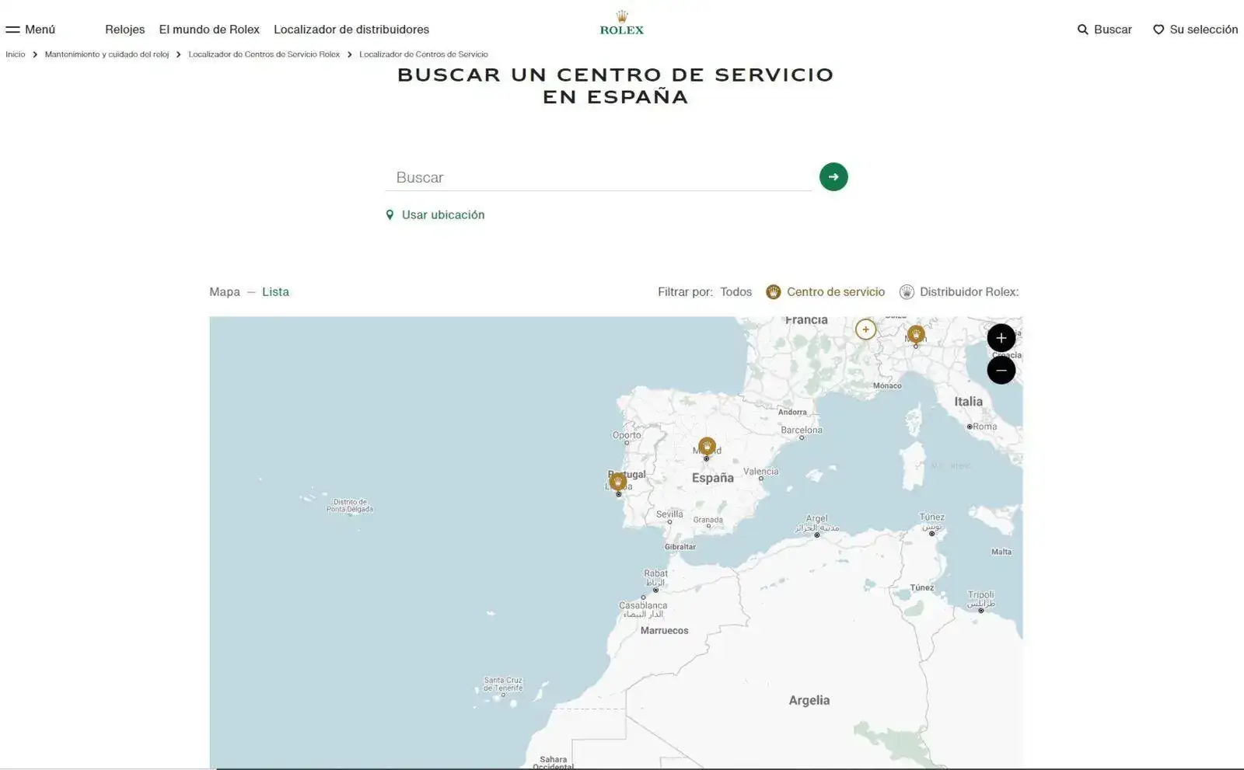Click Rabat on the map

[655, 573]
